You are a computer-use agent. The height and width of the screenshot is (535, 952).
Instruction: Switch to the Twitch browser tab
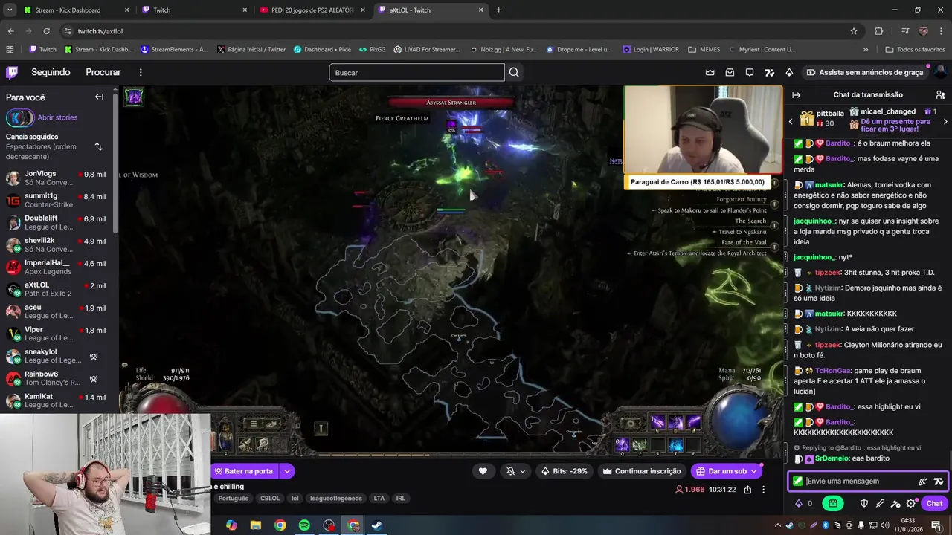click(195, 10)
